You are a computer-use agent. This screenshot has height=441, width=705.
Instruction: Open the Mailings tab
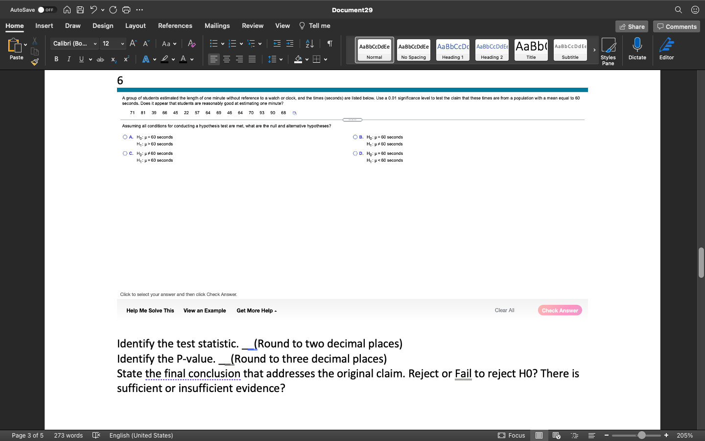pos(217,25)
